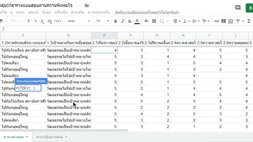Create a filter with the funnel icon
The width and height of the screenshot is (253, 142).
click(x=238, y=21)
